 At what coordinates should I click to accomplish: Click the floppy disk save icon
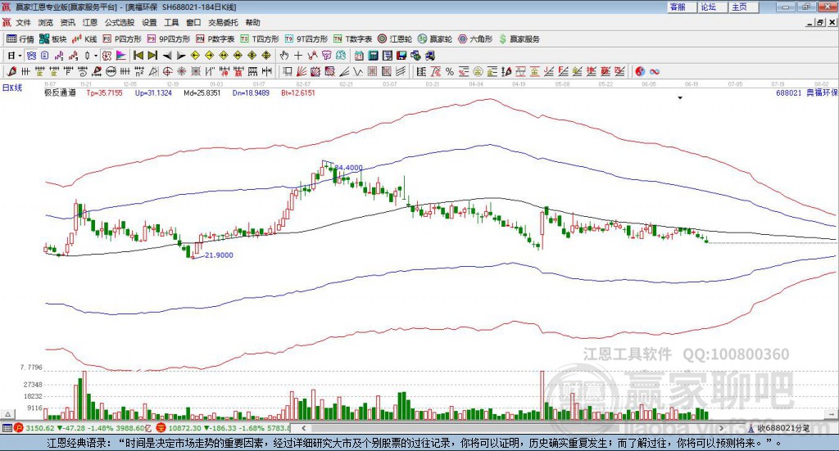click(x=401, y=56)
